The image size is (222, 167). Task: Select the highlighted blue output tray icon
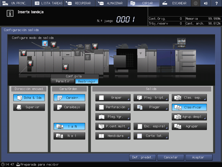[x=45, y=43]
